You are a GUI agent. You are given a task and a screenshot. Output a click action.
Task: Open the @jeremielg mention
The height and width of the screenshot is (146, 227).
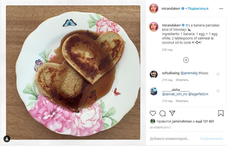tap(189, 73)
